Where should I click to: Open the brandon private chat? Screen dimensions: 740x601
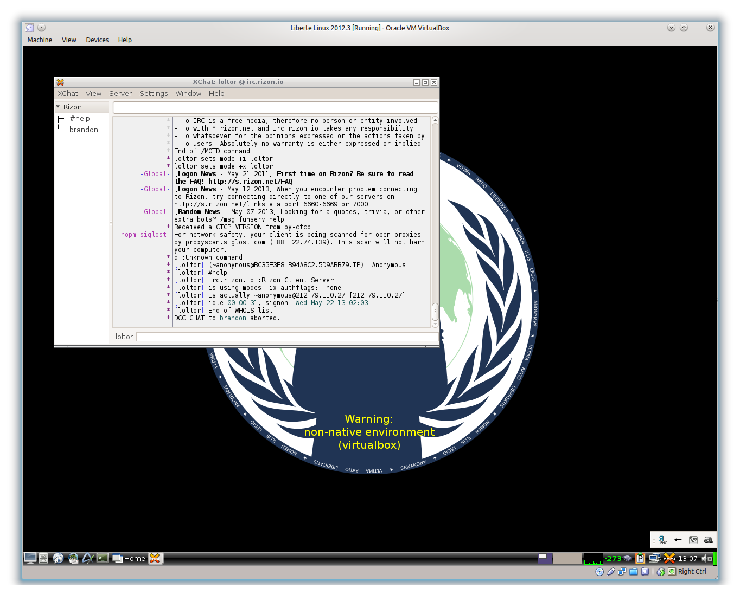(84, 130)
